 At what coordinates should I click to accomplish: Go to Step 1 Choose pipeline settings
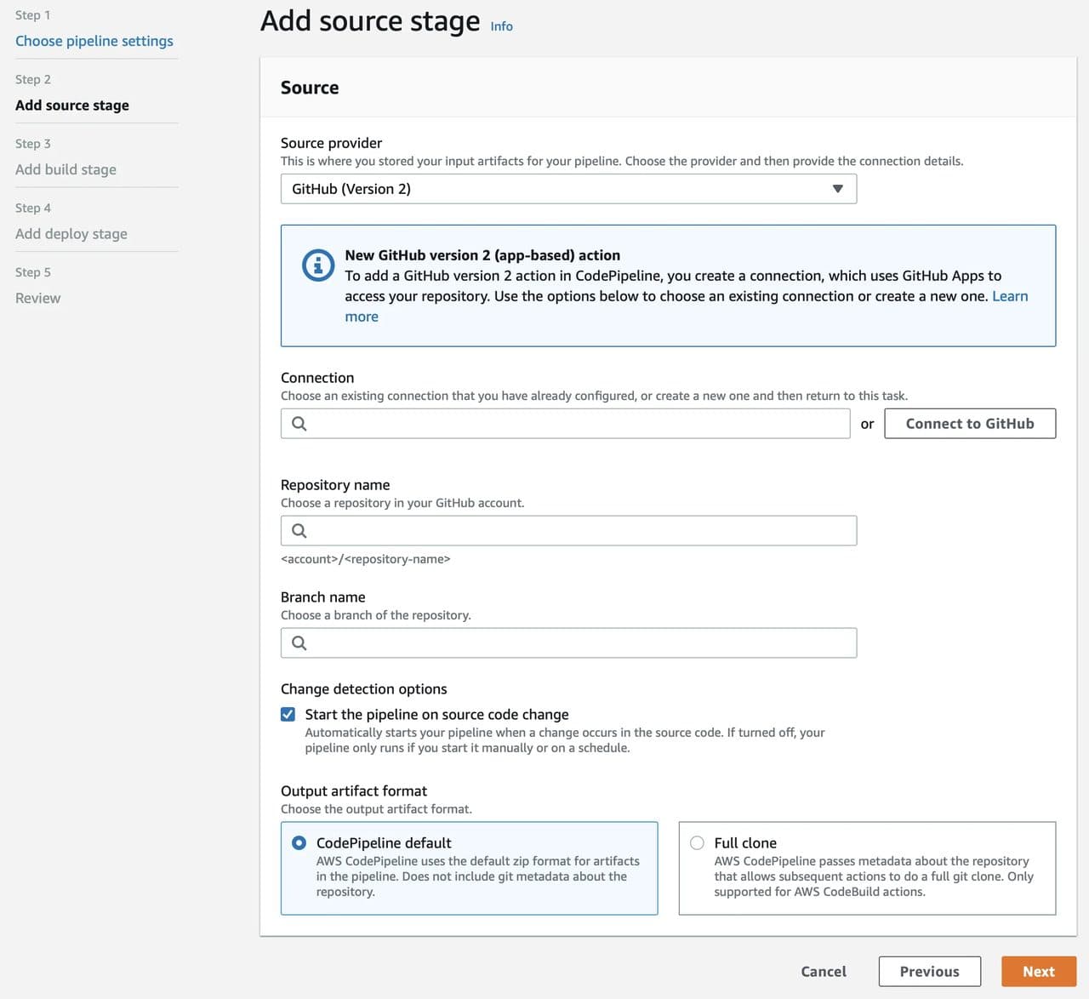point(94,41)
